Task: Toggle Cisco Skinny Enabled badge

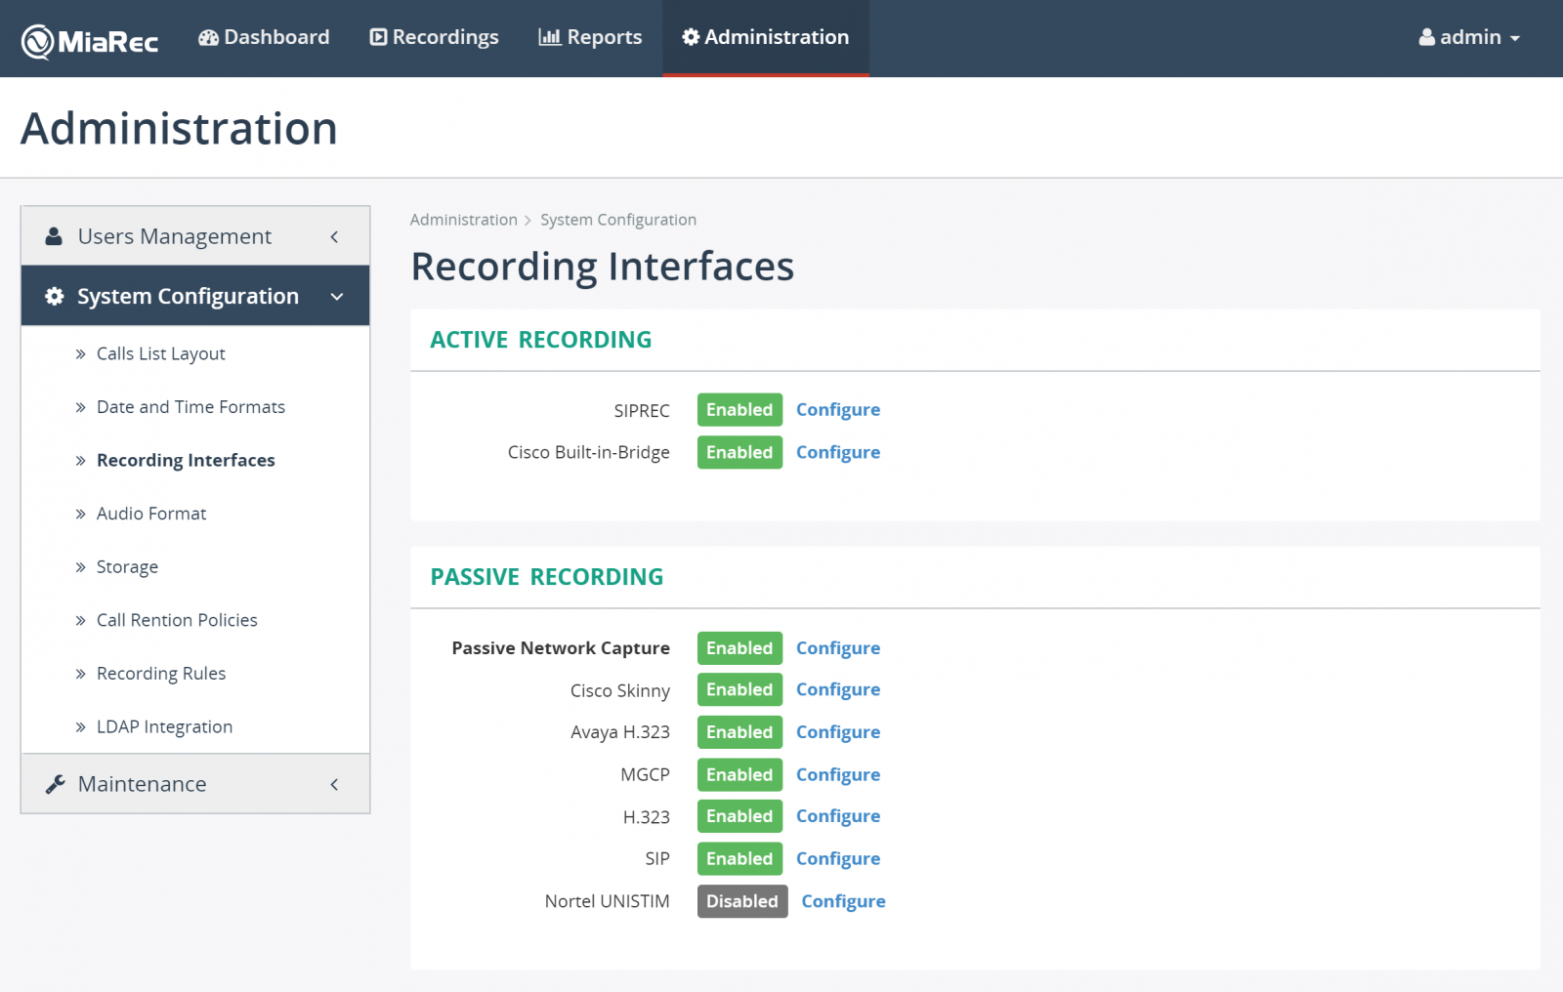Action: click(x=739, y=689)
